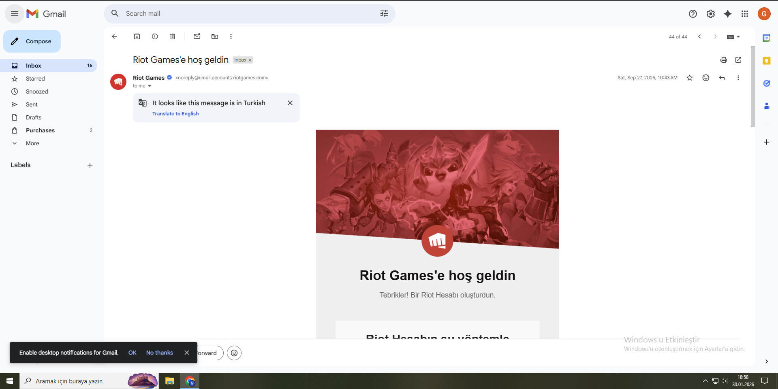Open input tools dropdown
This screenshot has width=778, height=389.
[x=733, y=37]
